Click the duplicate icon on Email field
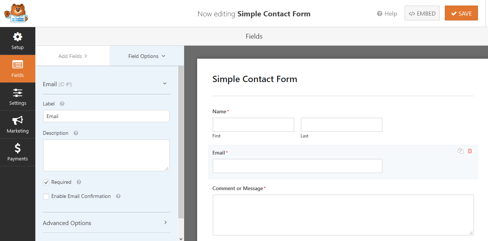Screen dimensions: 488x241 click(460, 151)
